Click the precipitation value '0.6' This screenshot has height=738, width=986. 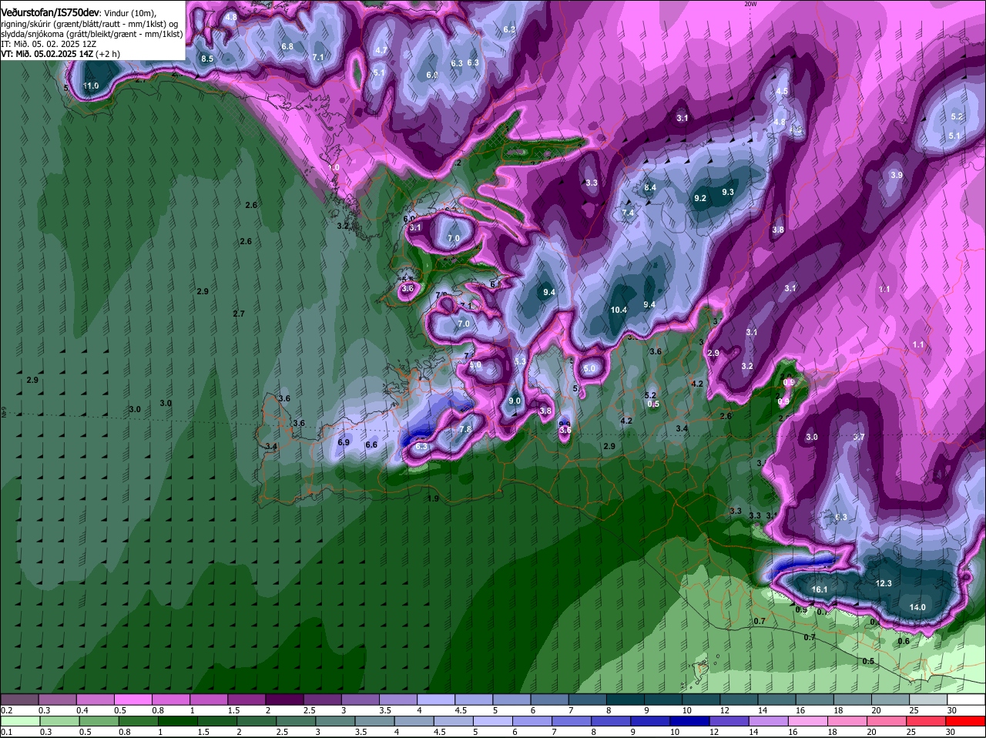coord(904,641)
